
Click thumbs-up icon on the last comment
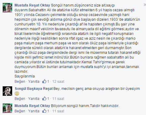(x=44, y=111)
